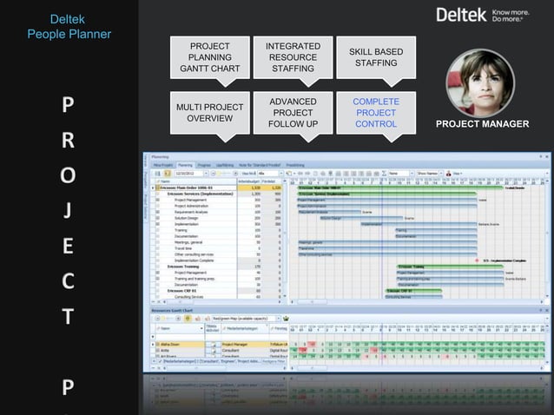Click zoom in on the Resources Gantt Chart toolbar

pyautogui.click(x=178, y=319)
